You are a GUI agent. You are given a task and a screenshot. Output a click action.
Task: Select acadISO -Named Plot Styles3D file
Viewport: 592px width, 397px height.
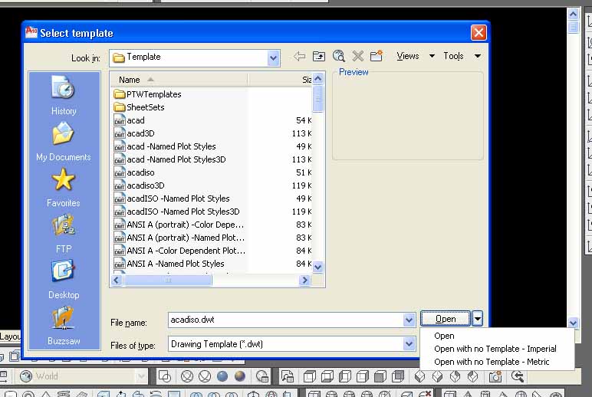[176, 212]
